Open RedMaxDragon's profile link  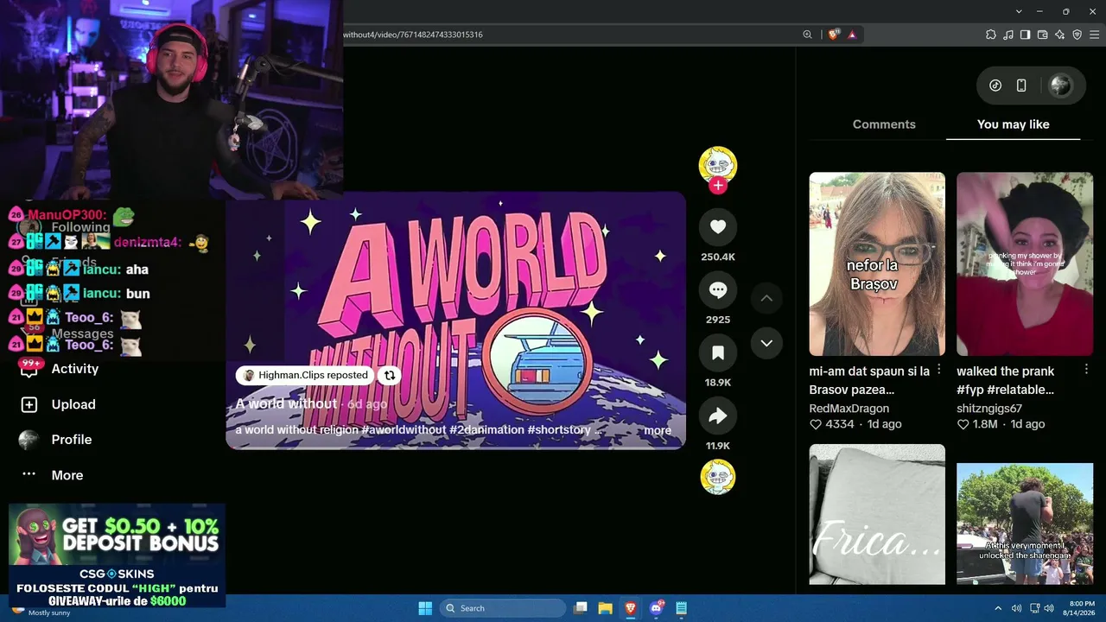click(x=849, y=409)
